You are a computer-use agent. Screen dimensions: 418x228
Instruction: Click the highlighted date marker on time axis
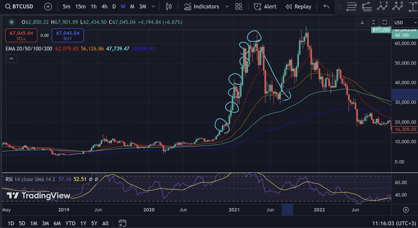pos(287,210)
